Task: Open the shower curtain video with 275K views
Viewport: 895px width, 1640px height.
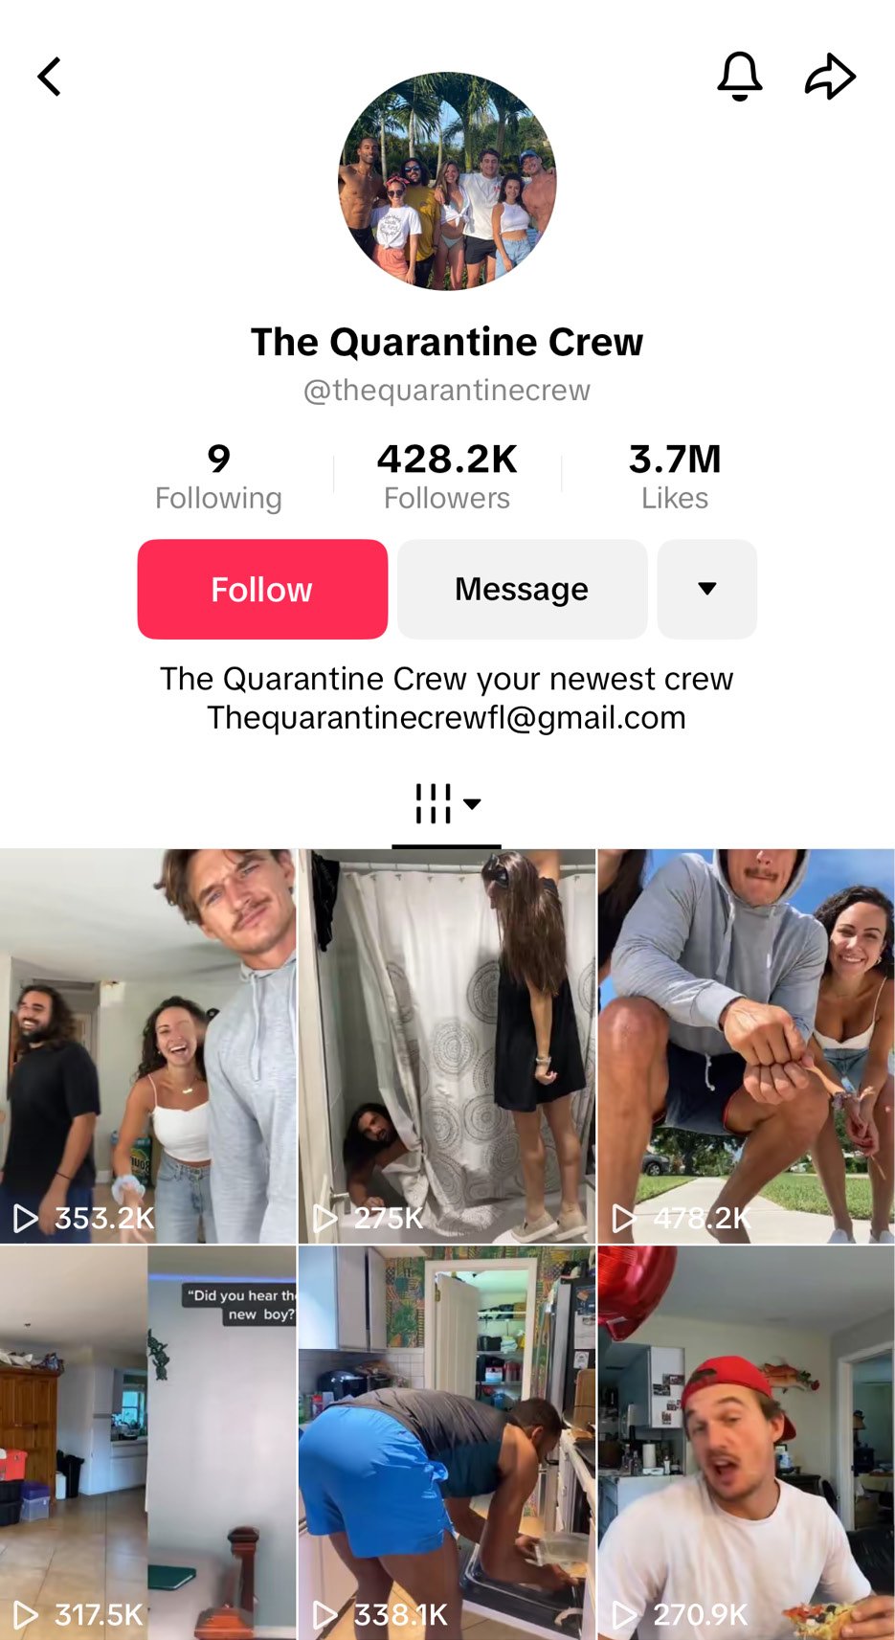Action: tap(447, 1045)
